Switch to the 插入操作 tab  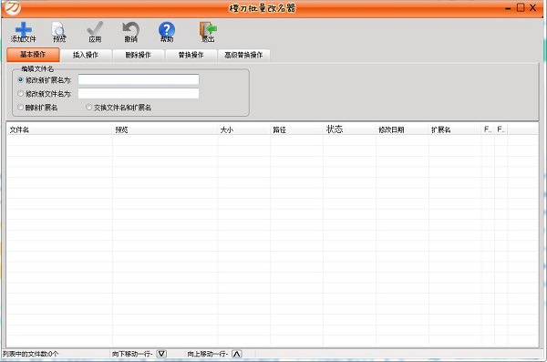point(86,55)
